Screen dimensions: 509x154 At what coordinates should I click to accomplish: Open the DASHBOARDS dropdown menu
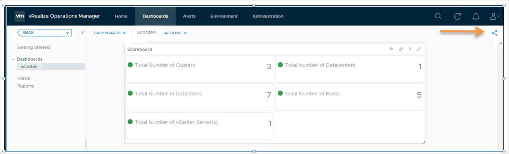pos(110,33)
